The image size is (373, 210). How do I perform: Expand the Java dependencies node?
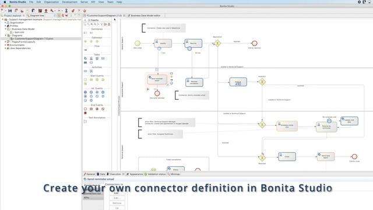coord(5,48)
